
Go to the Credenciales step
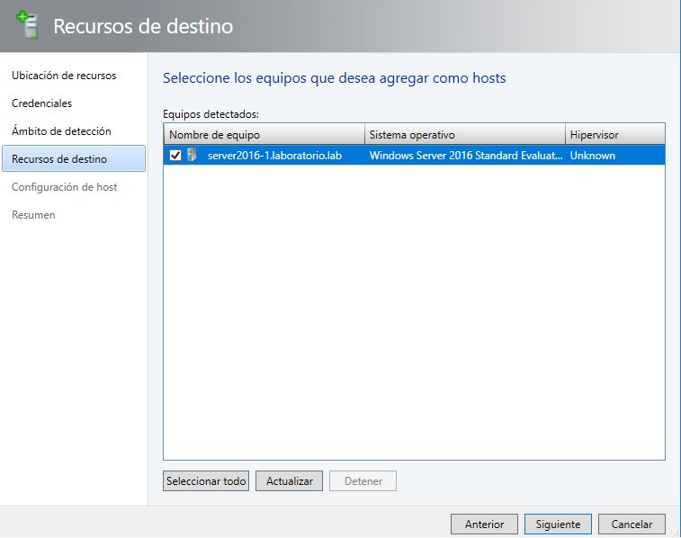41,103
